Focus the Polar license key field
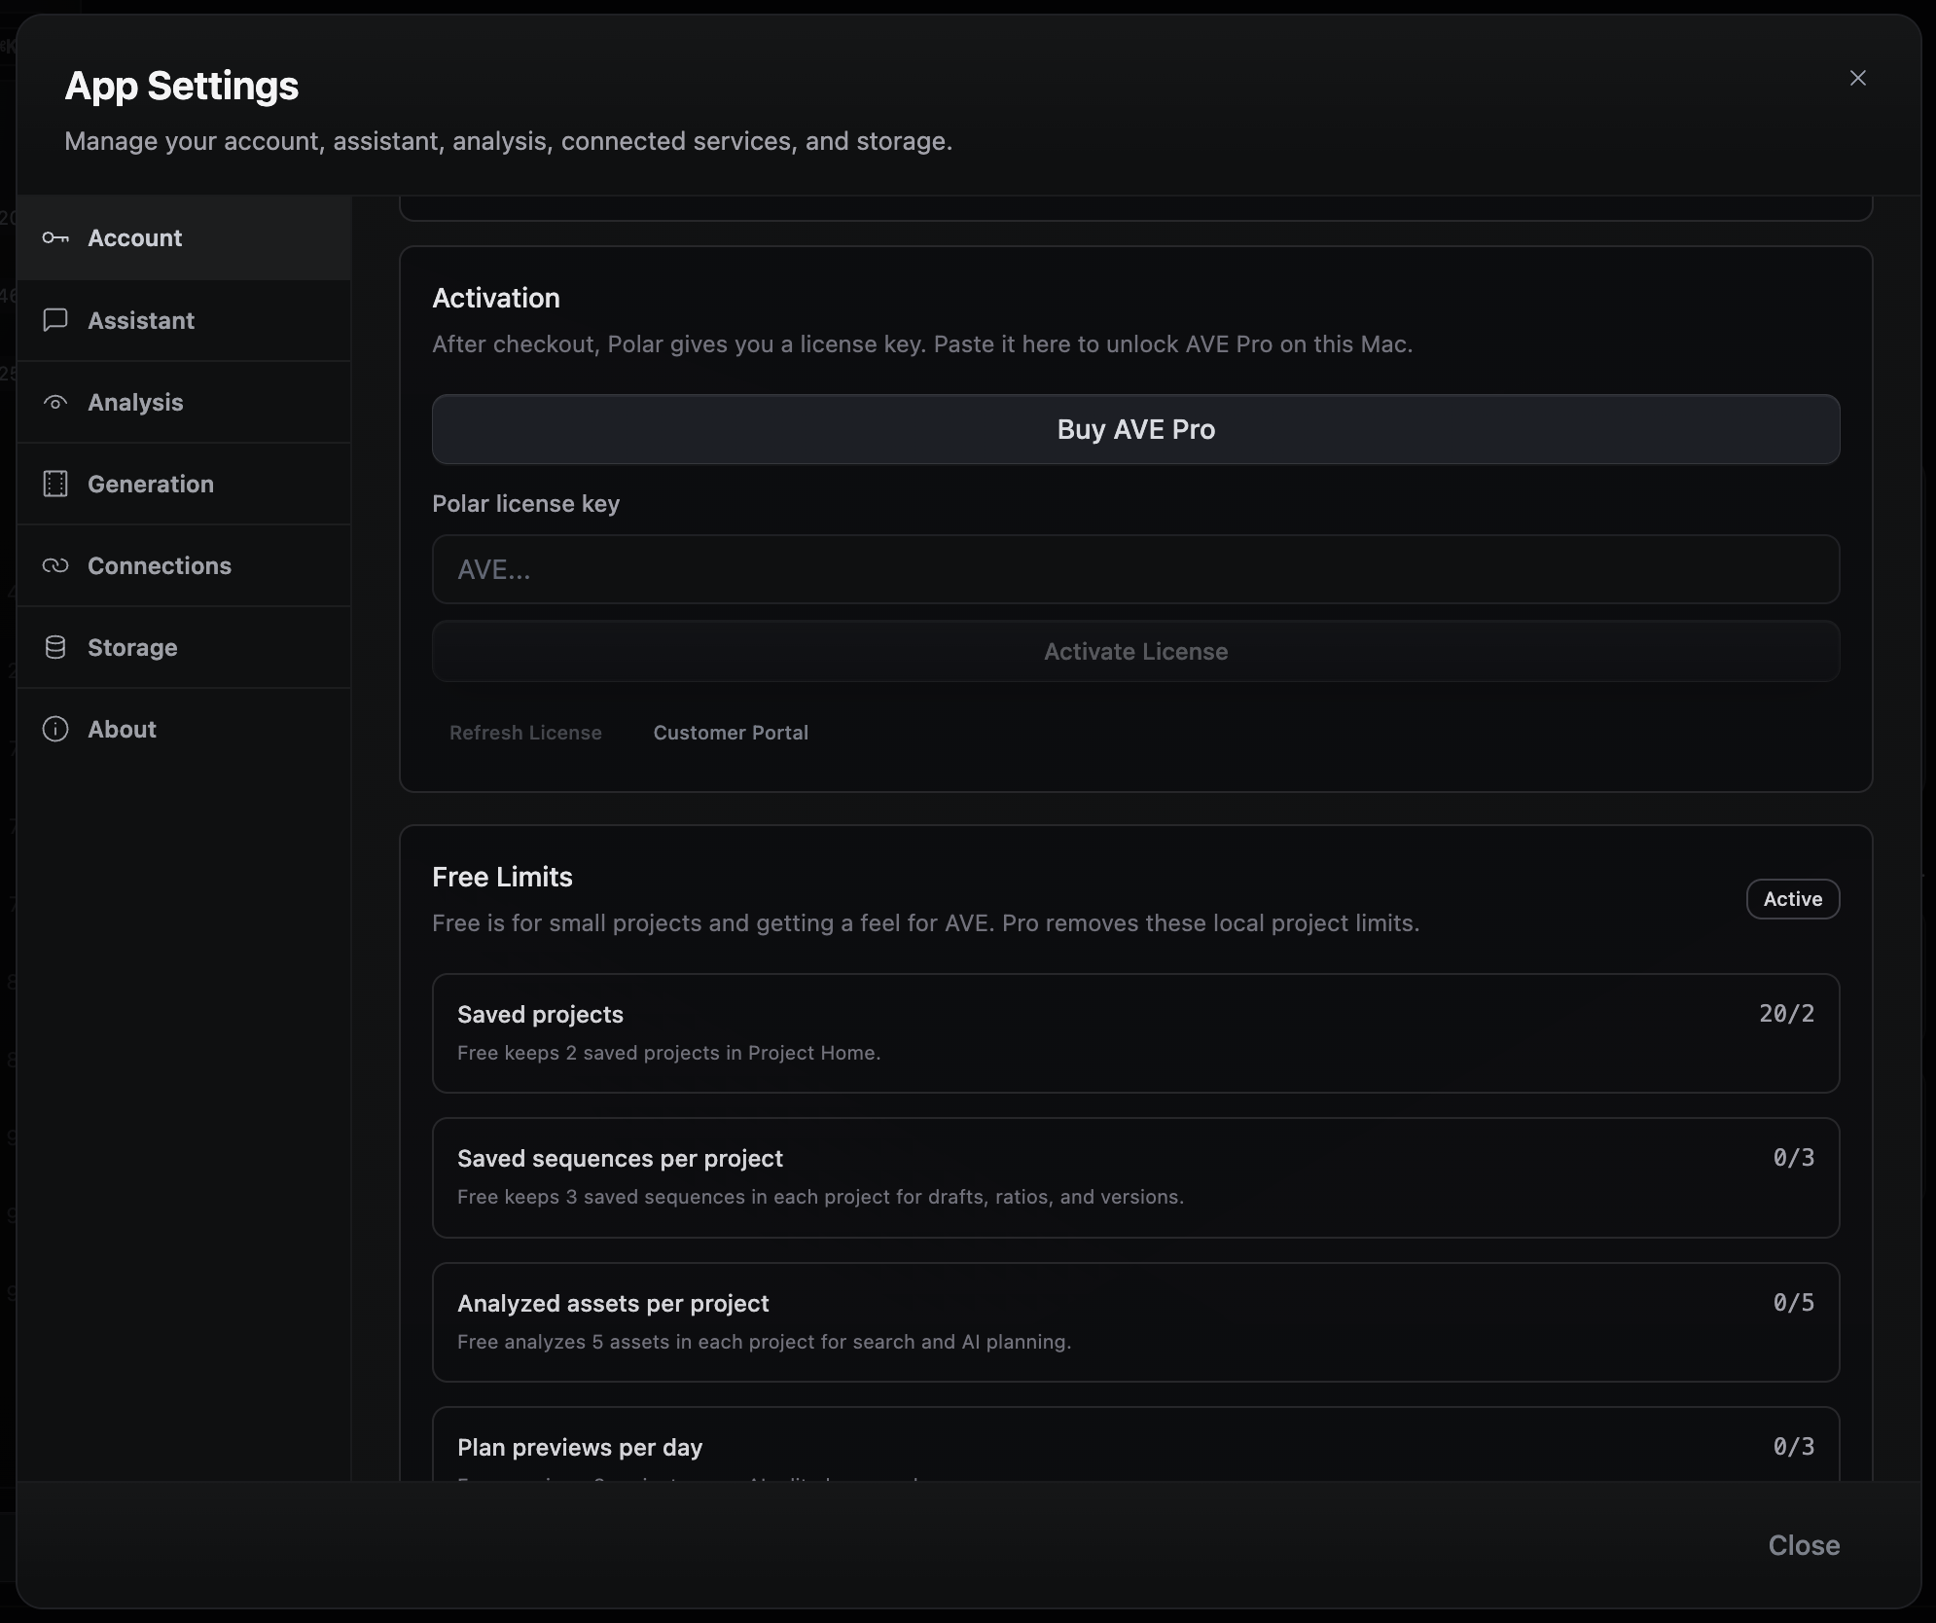1936x1623 pixels. [1135, 569]
